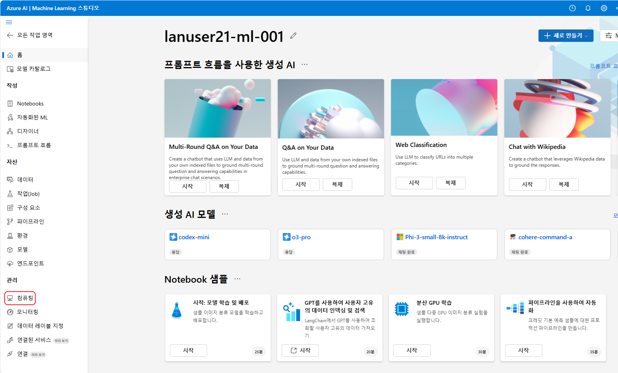Click the 채팅 완료 tag under cohere-command-a
Screen dimensions: 618x373
(x=520, y=252)
